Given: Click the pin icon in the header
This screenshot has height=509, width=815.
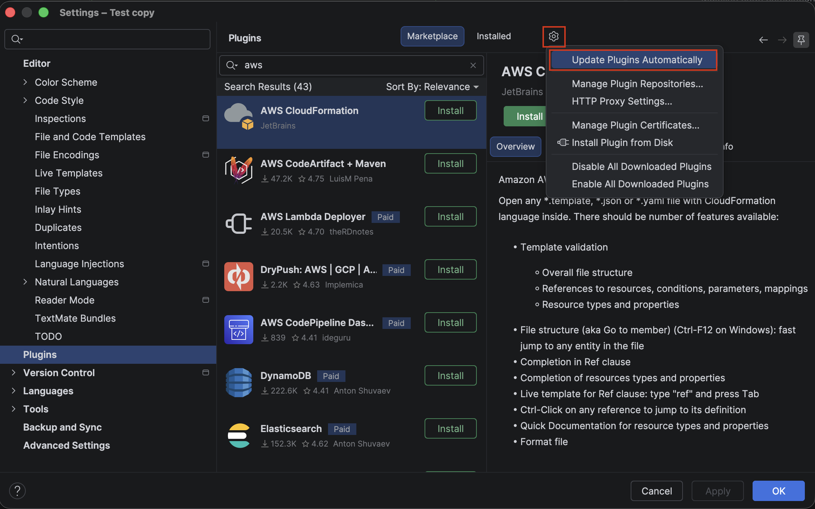Looking at the screenshot, I should [x=801, y=40].
